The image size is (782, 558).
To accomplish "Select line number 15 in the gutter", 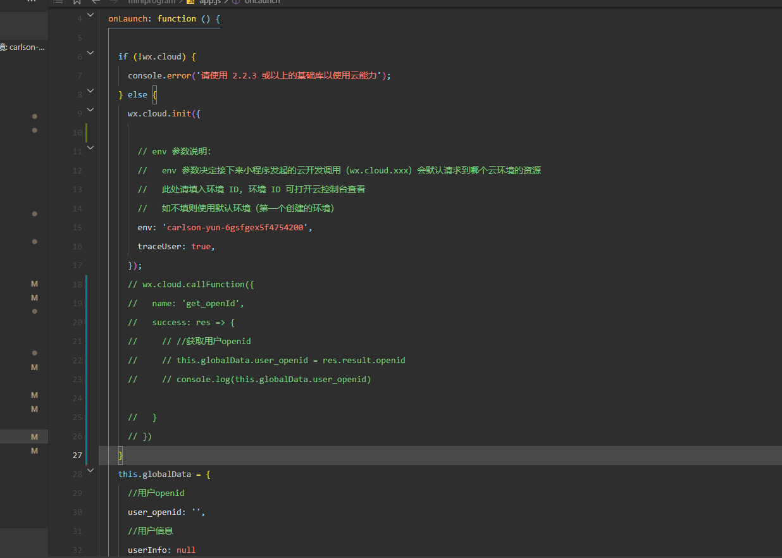I will pyautogui.click(x=77, y=228).
